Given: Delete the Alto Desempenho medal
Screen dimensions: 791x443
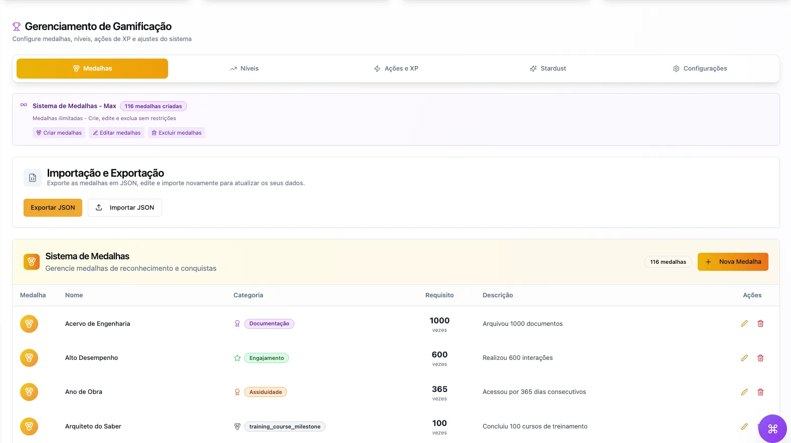Looking at the screenshot, I should (x=760, y=358).
